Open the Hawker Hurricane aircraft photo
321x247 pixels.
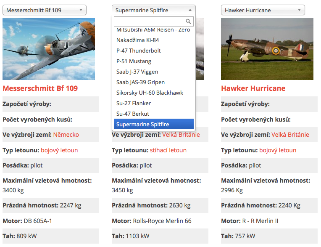pos(267,49)
